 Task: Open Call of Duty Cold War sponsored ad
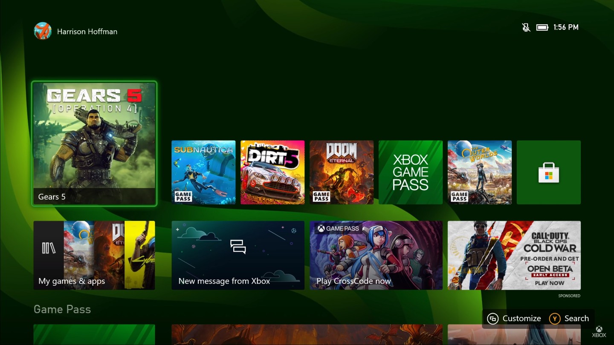pos(514,255)
